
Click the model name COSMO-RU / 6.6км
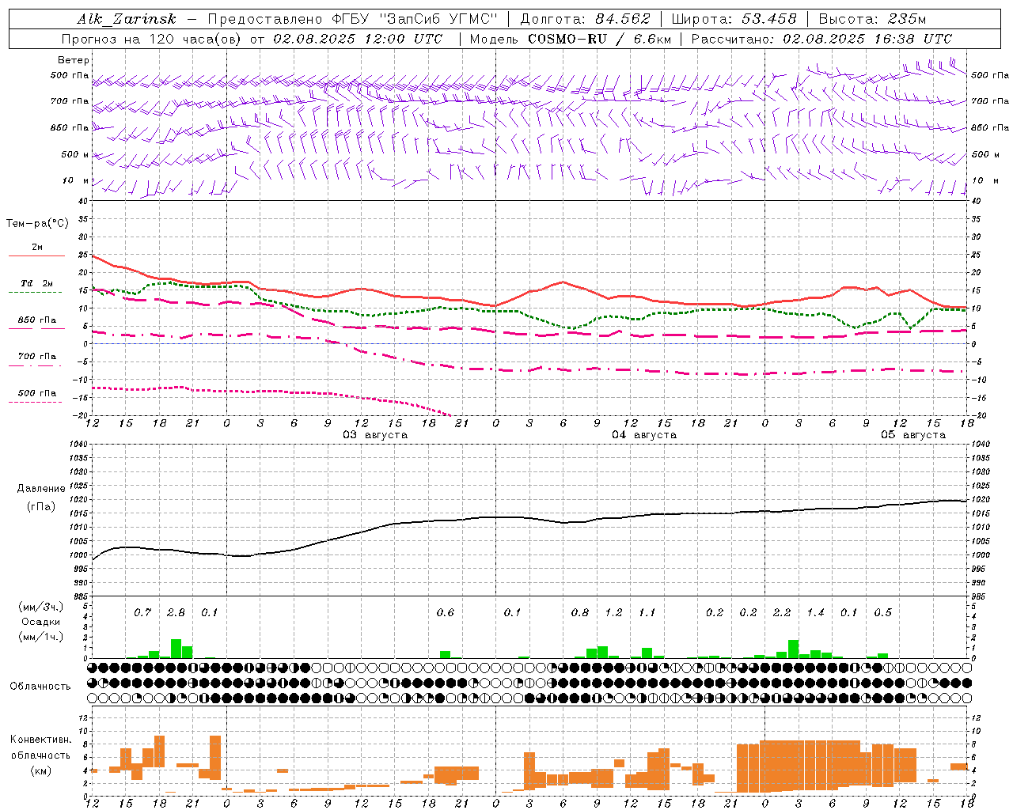tap(599, 39)
